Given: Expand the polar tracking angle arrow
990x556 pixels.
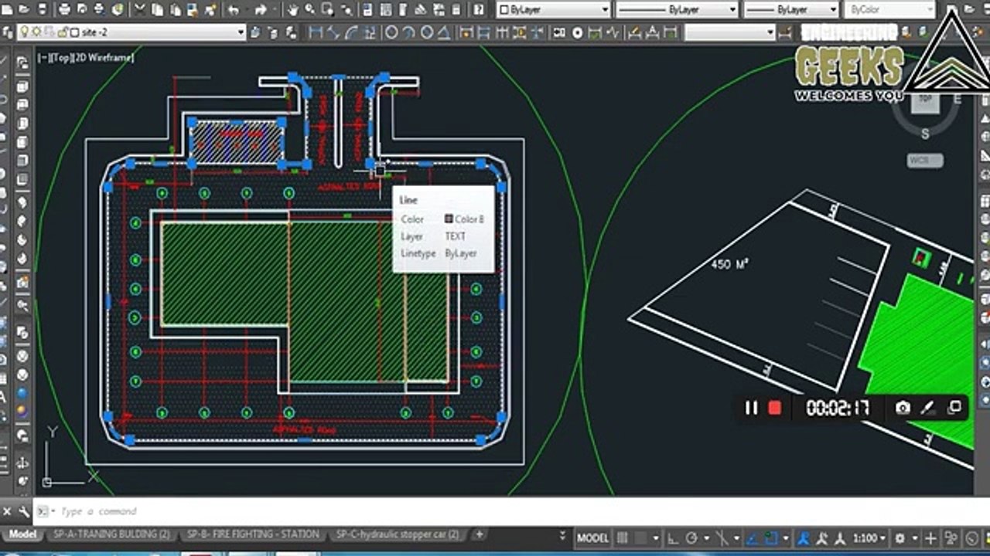Looking at the screenshot, I should pyautogui.click(x=706, y=538).
